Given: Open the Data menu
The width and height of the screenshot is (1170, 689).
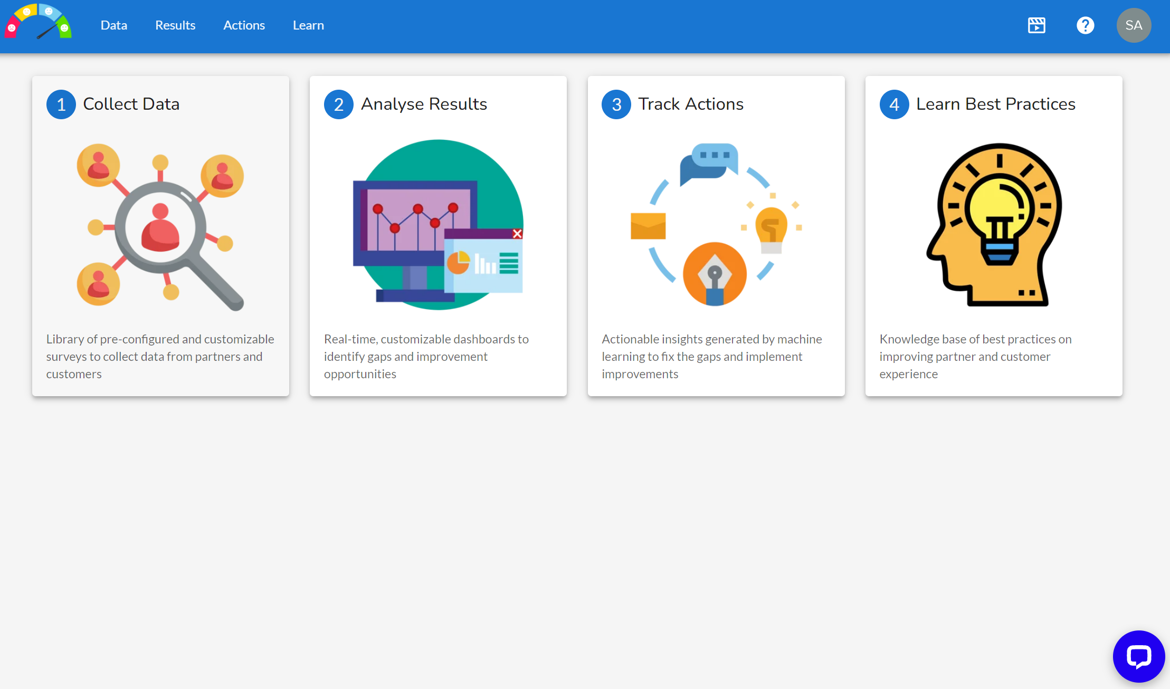Looking at the screenshot, I should point(114,25).
